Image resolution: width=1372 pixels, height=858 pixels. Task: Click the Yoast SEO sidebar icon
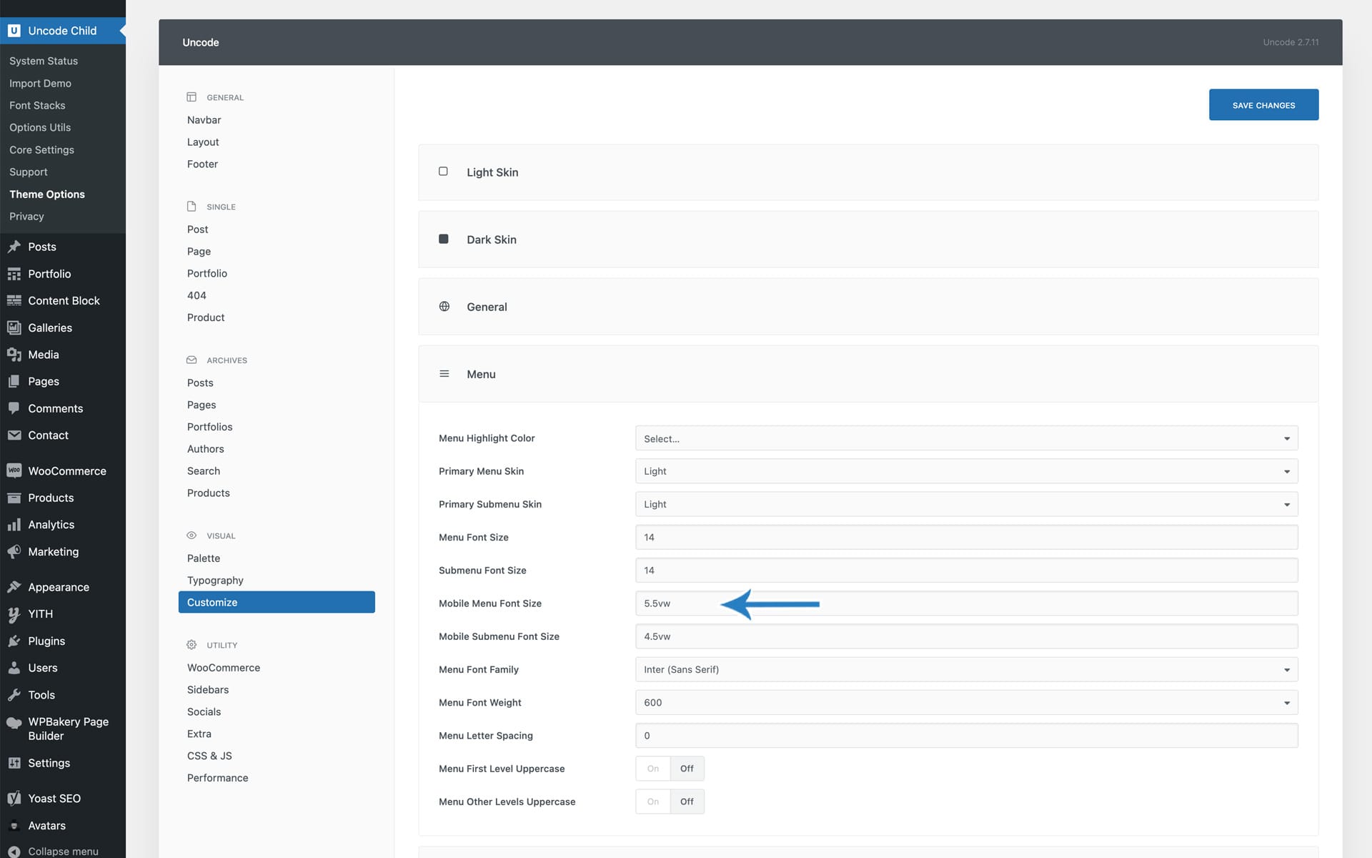14,798
